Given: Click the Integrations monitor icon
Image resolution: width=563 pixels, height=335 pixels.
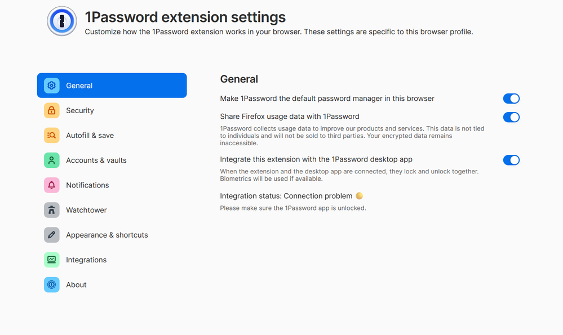Looking at the screenshot, I should 51,260.
